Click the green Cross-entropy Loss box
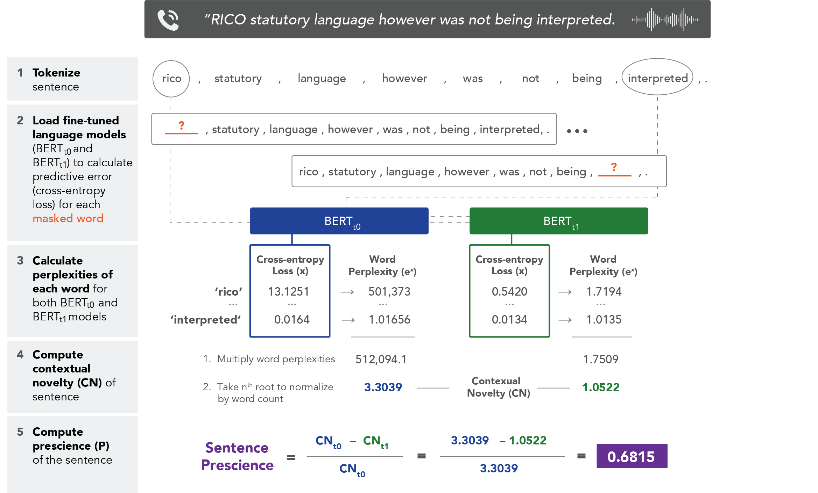 point(509,291)
